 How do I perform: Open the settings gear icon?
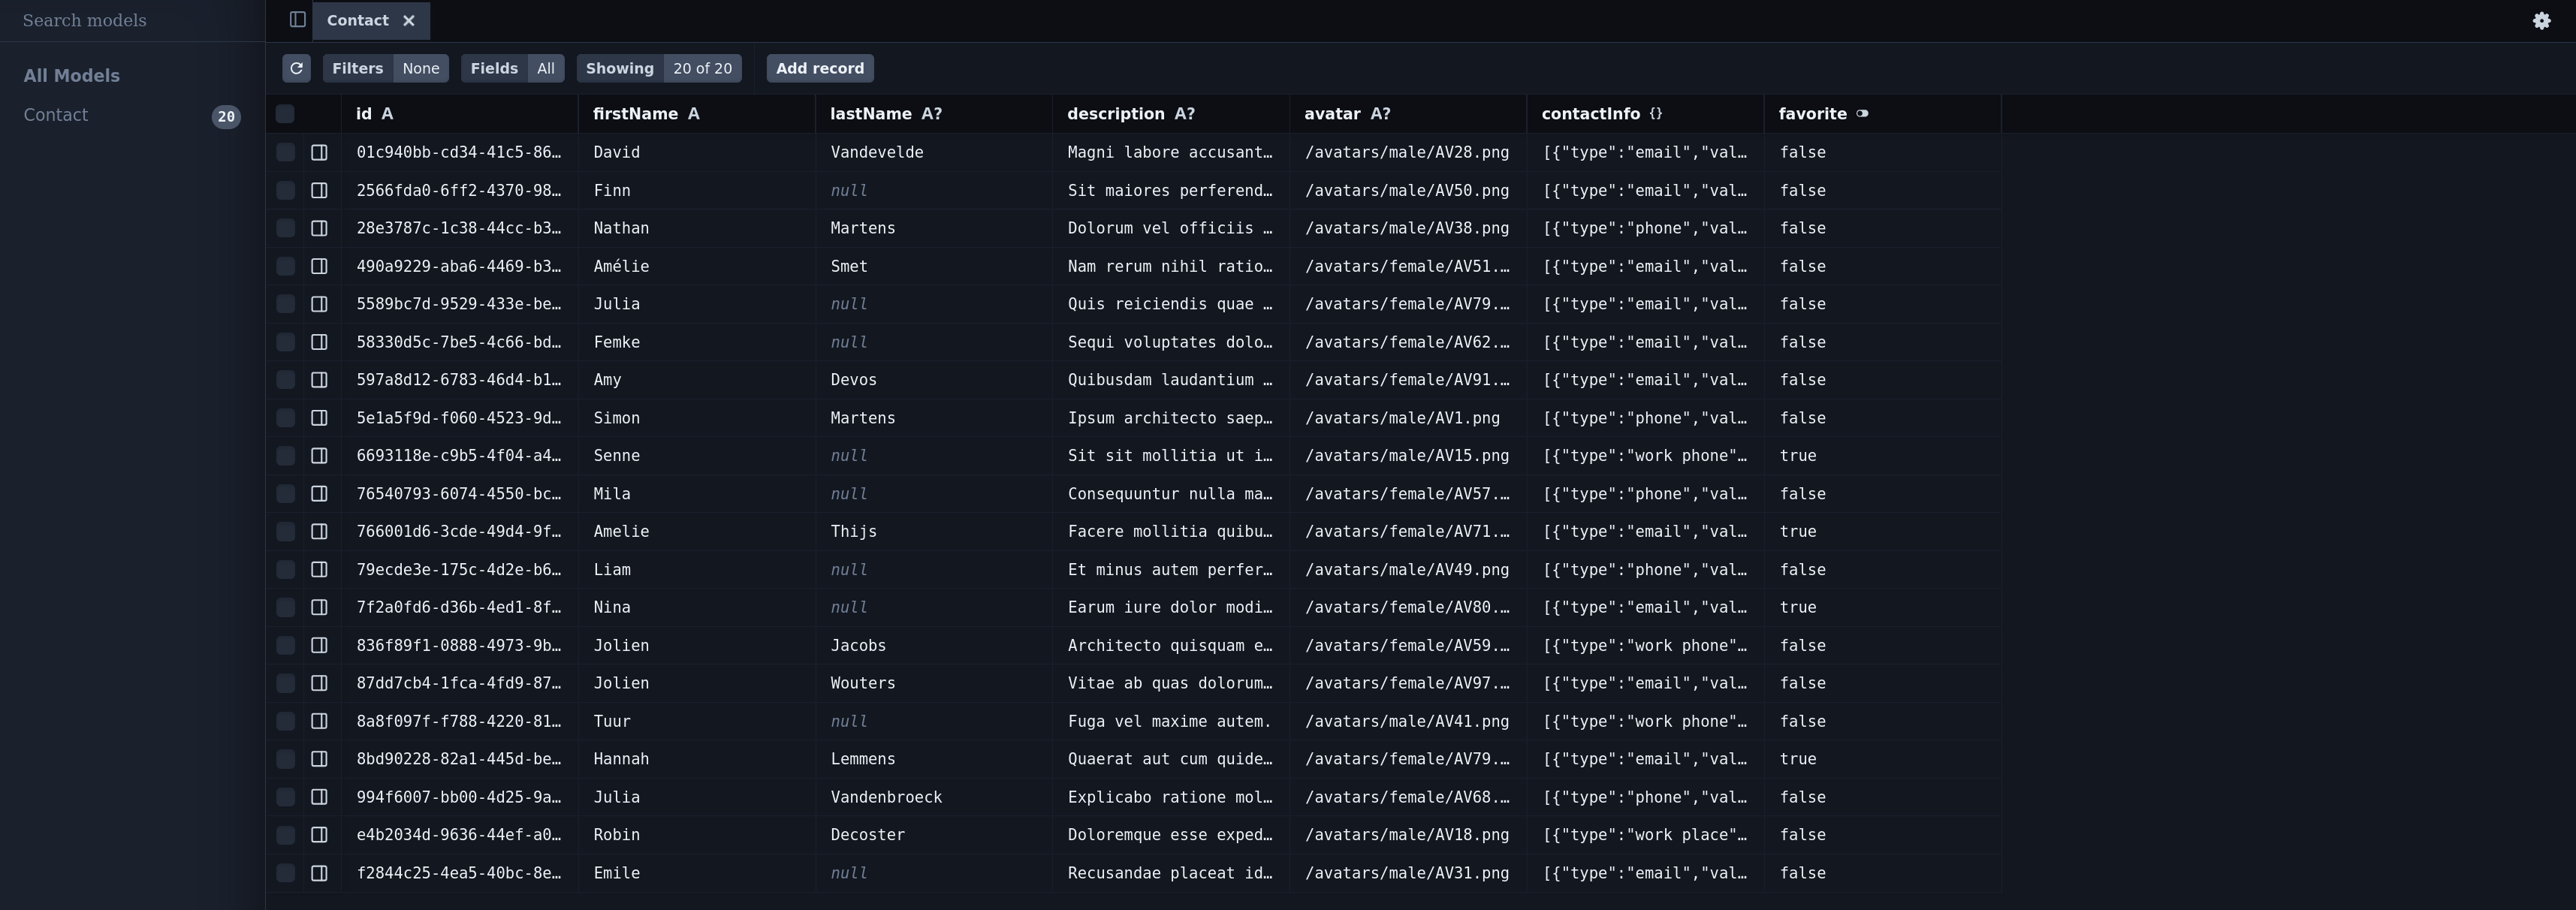pos(2541,21)
